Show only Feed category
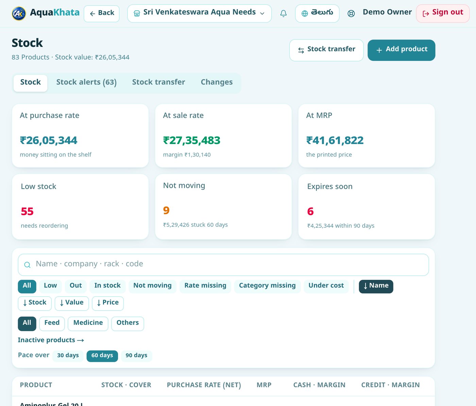Screen dimensions: 476x406 (52, 323)
